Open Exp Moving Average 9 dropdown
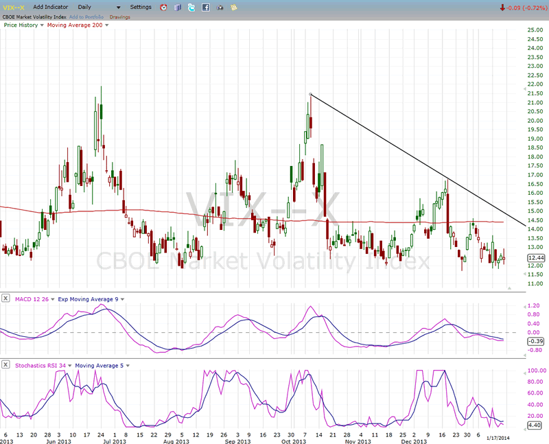Image resolution: width=549 pixels, height=444 pixels. [122, 298]
